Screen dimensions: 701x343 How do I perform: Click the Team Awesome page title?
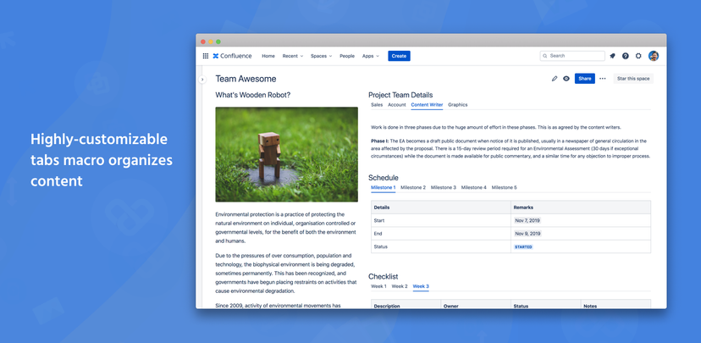tap(246, 79)
